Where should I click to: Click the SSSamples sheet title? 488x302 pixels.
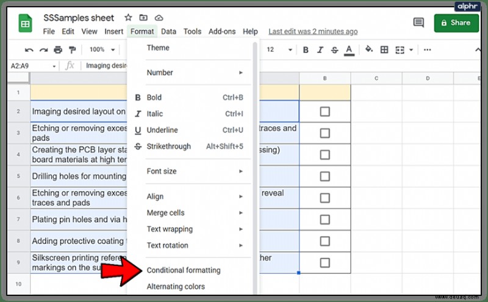[79, 18]
